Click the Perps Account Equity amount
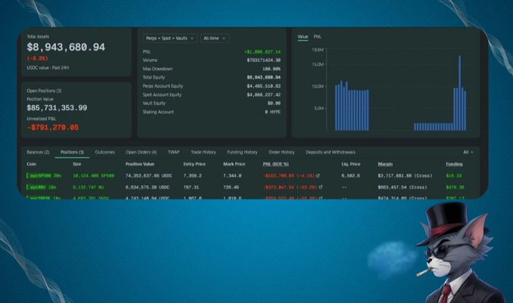The image size is (513, 303). 264,86
